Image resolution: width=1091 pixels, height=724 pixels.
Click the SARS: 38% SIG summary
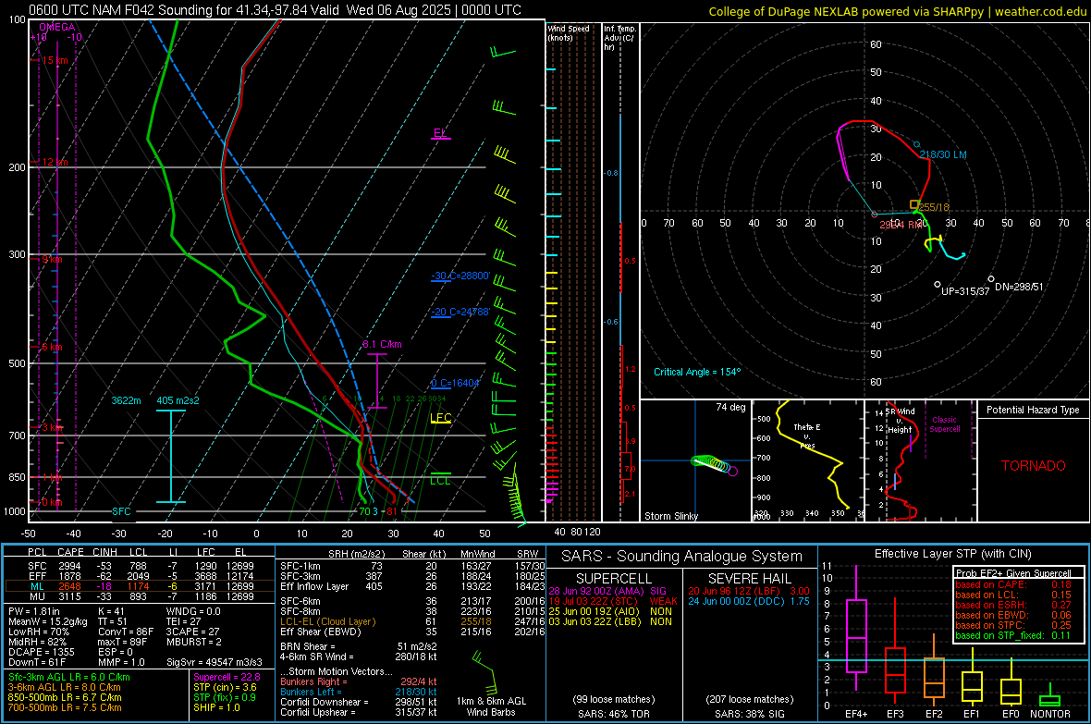pos(749,714)
